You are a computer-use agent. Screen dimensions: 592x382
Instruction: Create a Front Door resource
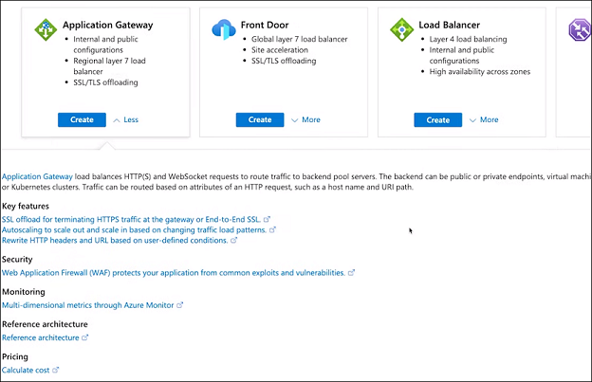[260, 119]
